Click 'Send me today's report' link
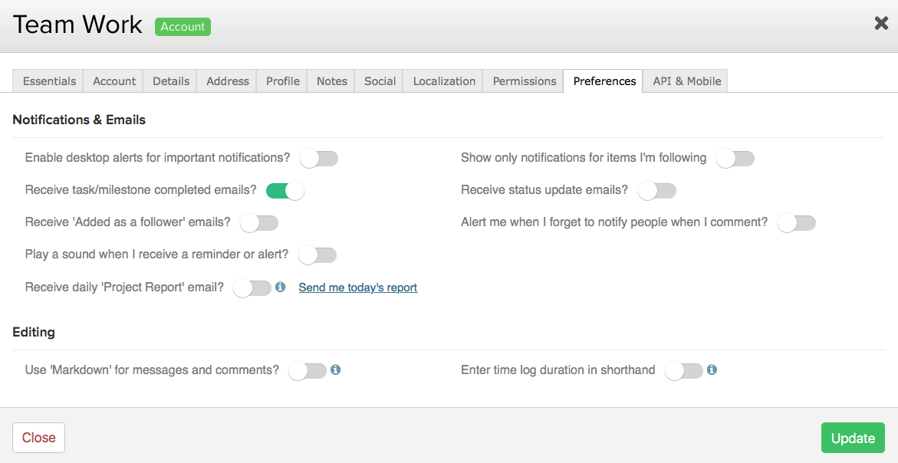The height and width of the screenshot is (463, 898). (358, 287)
